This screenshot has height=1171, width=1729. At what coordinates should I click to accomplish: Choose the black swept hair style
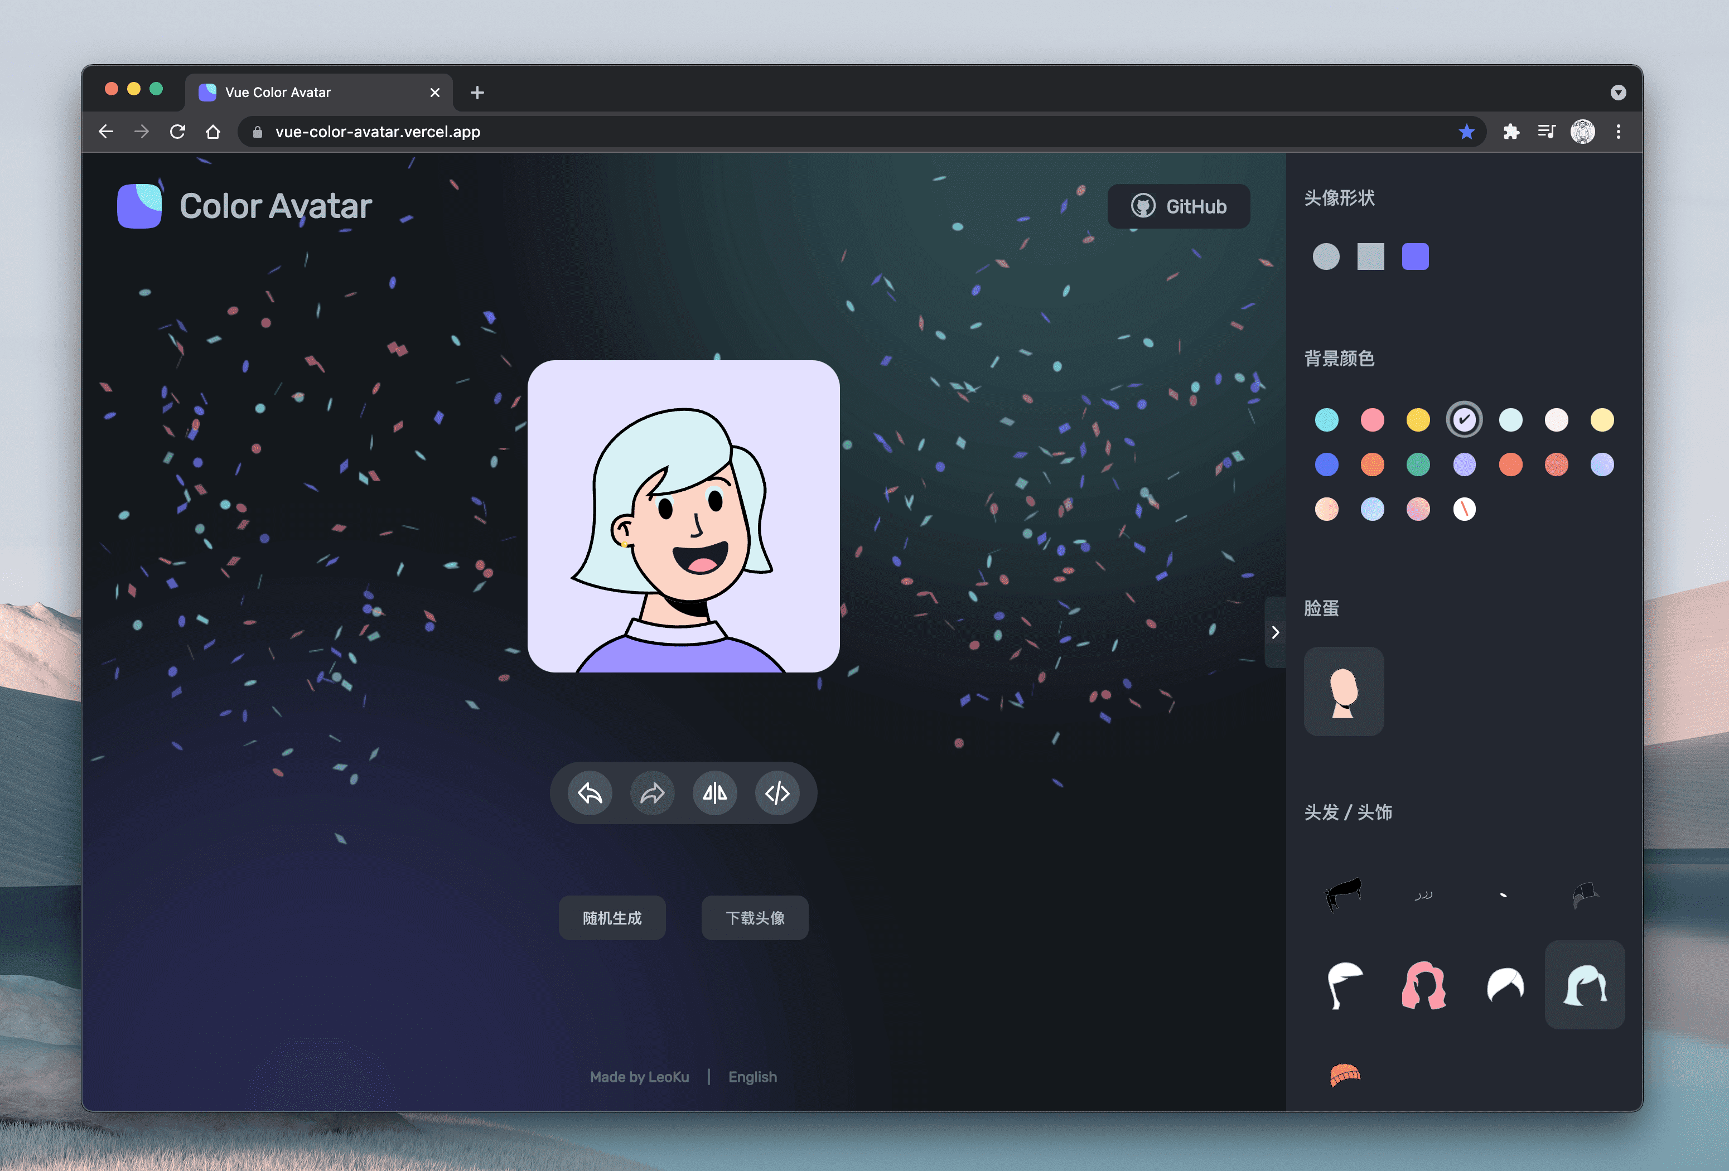[x=1344, y=895]
